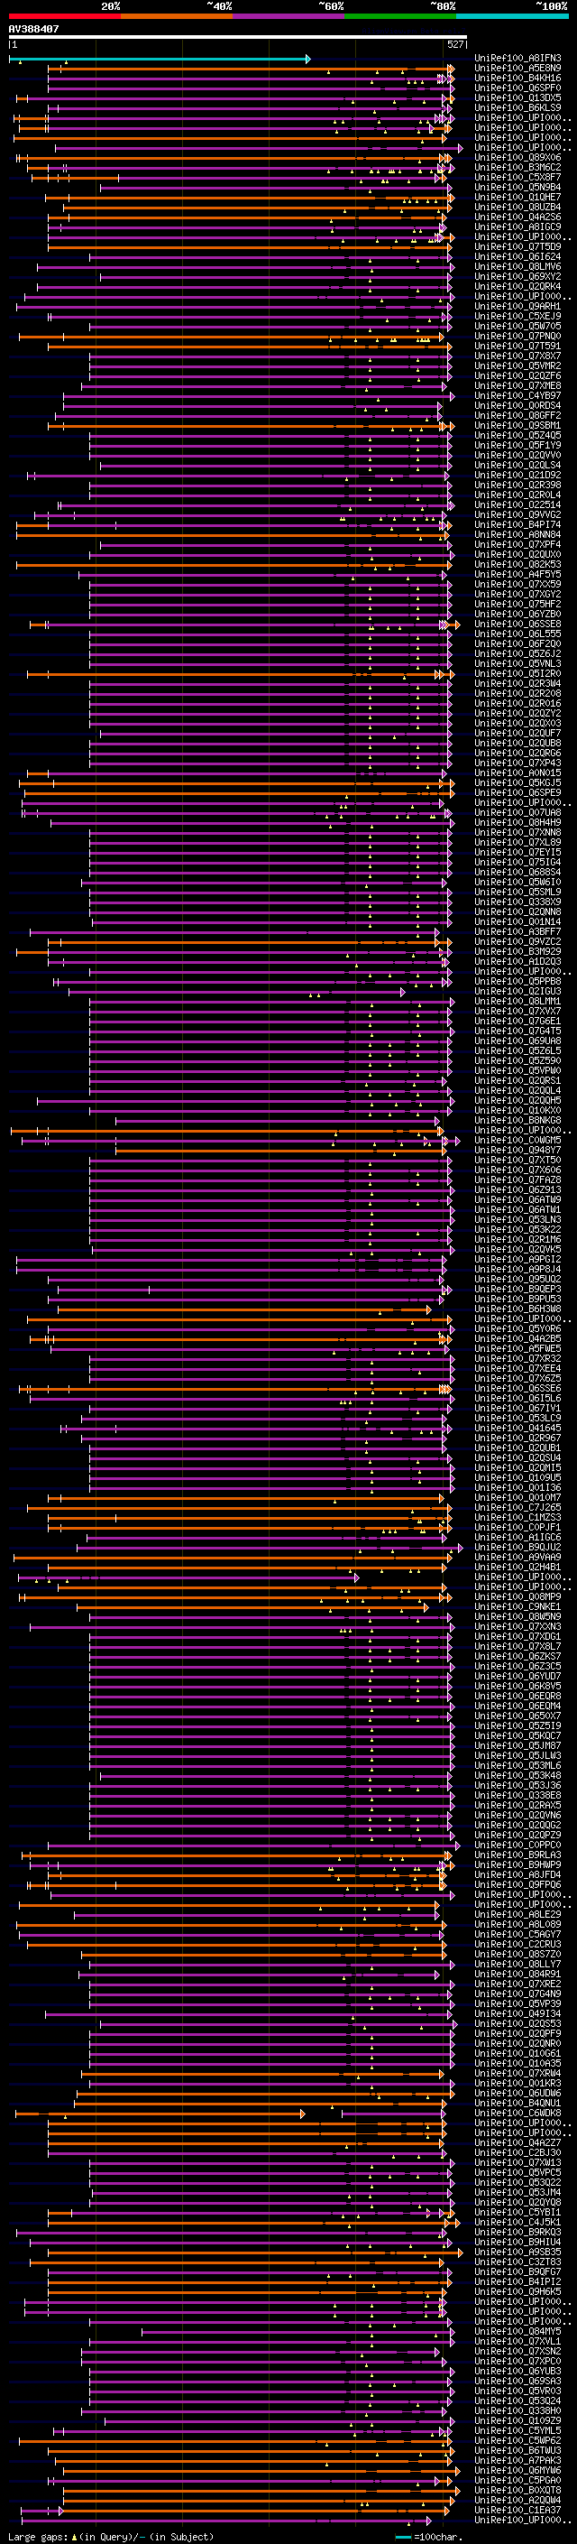
Task: Open the UniRef100_A9PGI2 entry
Action: coord(517,1259)
